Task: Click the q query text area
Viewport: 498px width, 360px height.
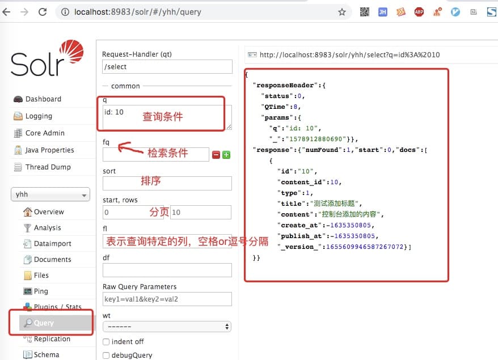Action: click(167, 117)
